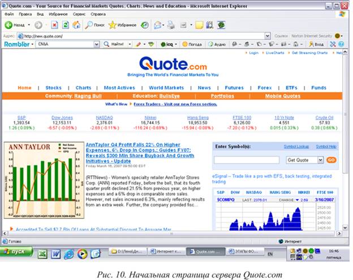Open the Сервис menu

coord(79,14)
